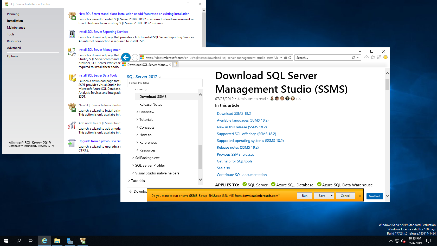Open the Previous SSMS releases link
Image resolution: width=437 pixels, height=246 pixels.
(235, 154)
